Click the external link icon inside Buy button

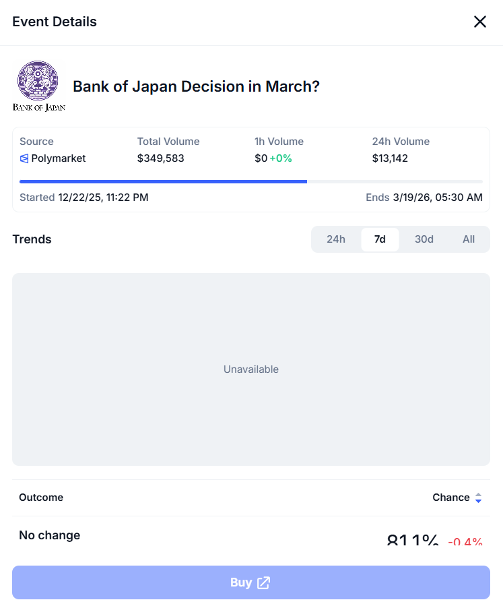(x=264, y=582)
